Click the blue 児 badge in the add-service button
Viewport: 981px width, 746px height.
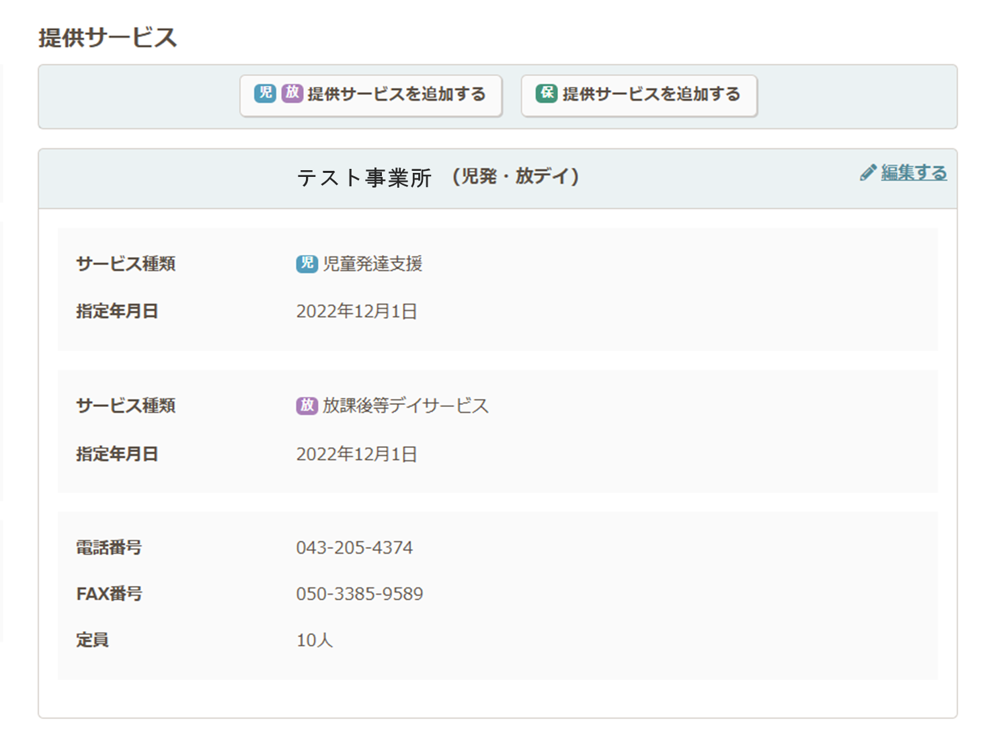coord(265,93)
